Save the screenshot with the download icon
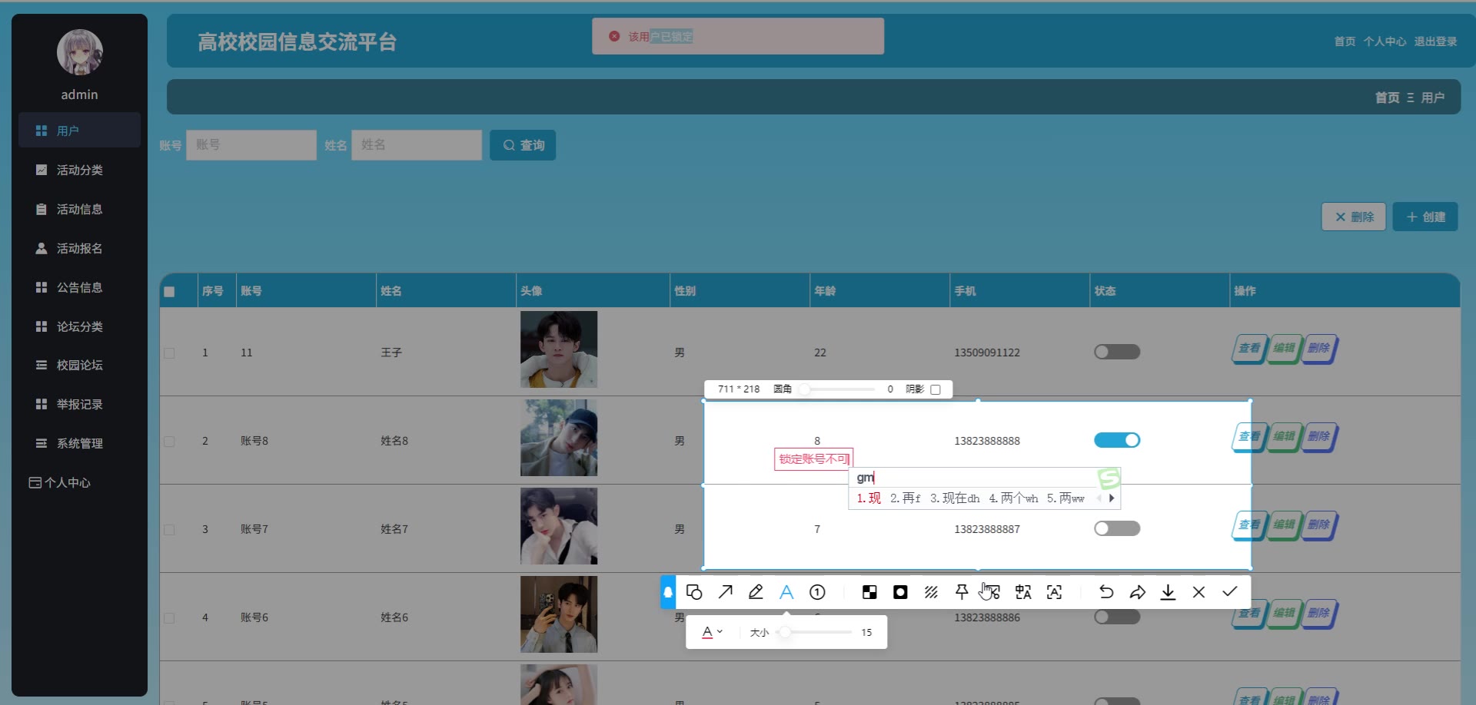Image resolution: width=1476 pixels, height=705 pixels. tap(1168, 592)
